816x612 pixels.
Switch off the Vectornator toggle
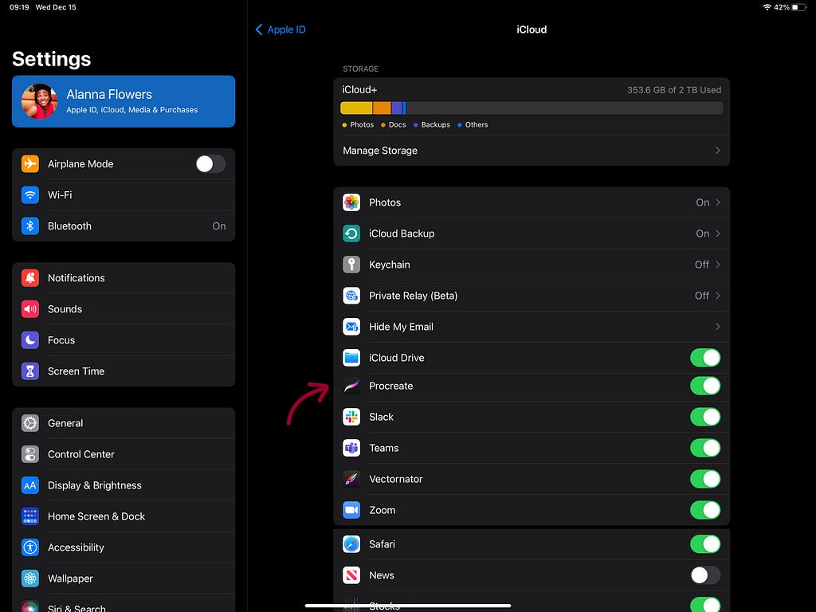(705, 479)
